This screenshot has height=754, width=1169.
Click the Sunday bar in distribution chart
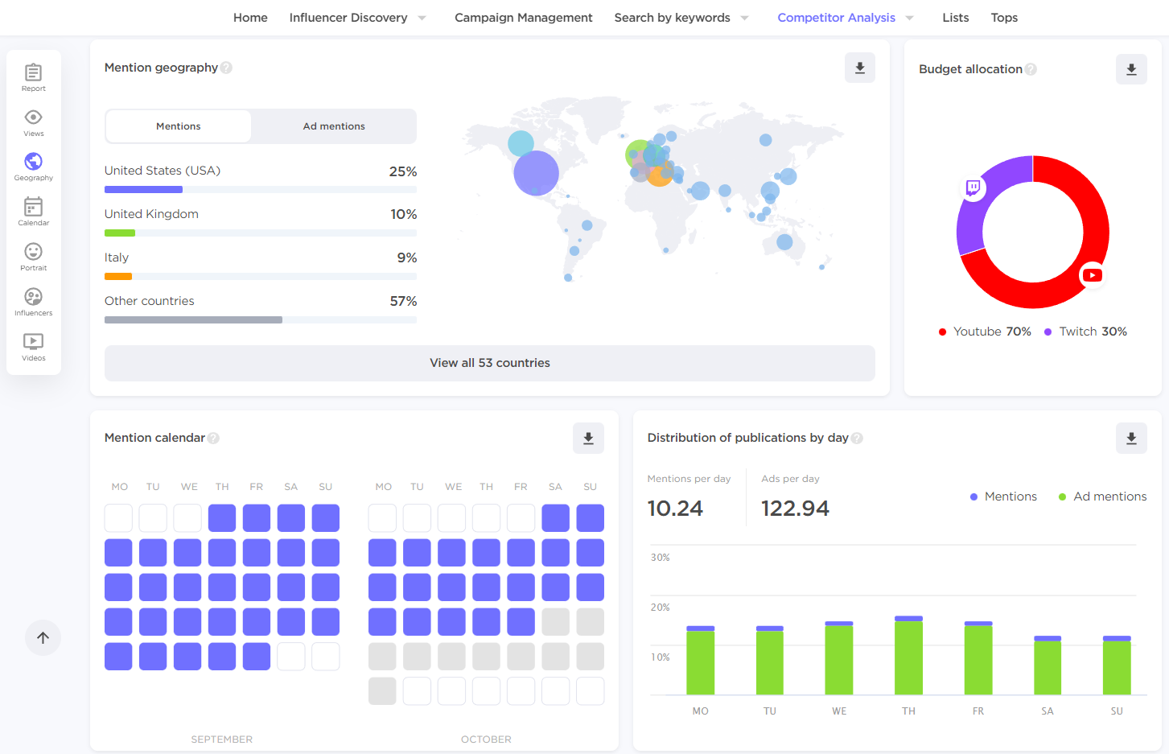(x=1117, y=665)
